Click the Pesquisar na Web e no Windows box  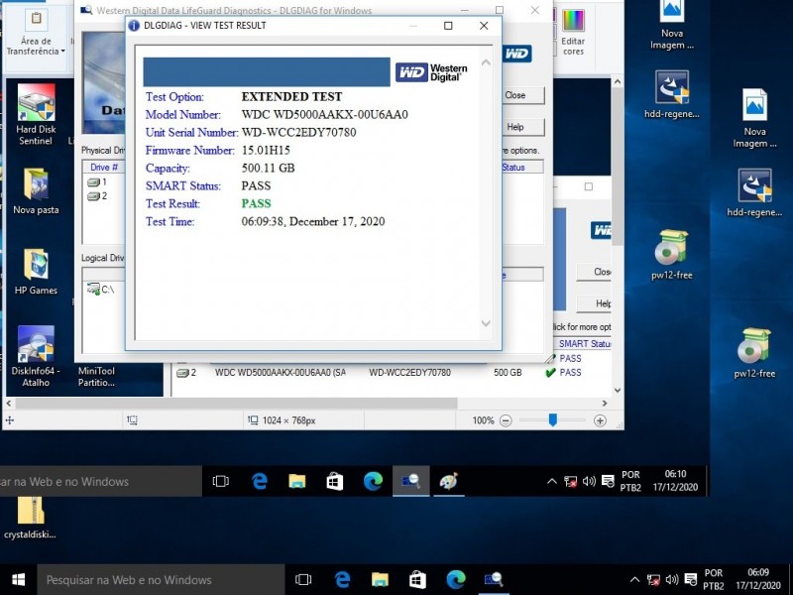tap(161, 580)
